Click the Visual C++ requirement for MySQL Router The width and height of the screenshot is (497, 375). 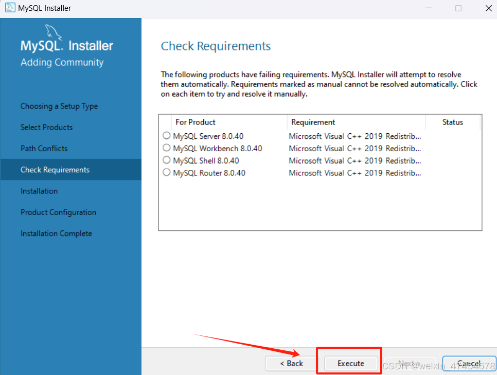[x=355, y=173]
